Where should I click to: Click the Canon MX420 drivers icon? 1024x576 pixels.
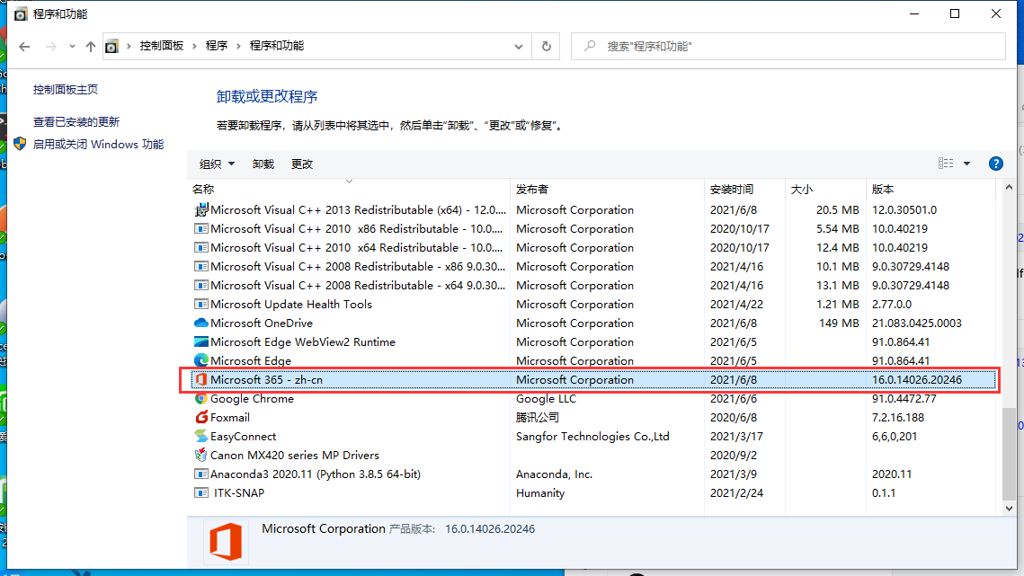[x=201, y=455]
